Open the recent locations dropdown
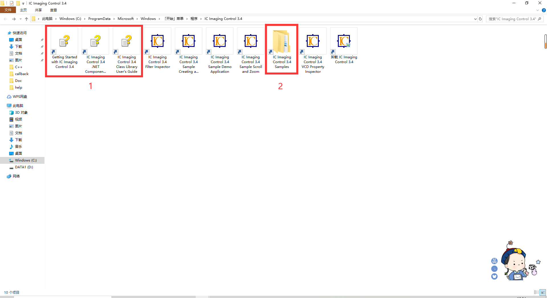The width and height of the screenshot is (547, 298). click(x=21, y=19)
